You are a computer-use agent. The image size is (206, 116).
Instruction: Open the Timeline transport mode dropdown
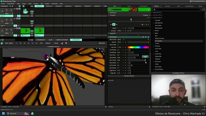click(x=146, y=15)
